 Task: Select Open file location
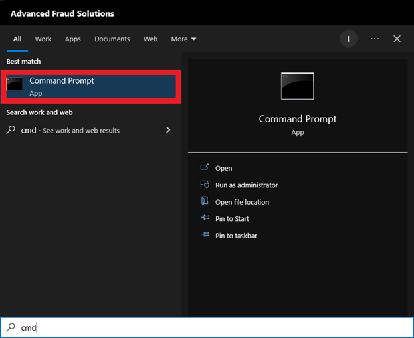coord(242,202)
